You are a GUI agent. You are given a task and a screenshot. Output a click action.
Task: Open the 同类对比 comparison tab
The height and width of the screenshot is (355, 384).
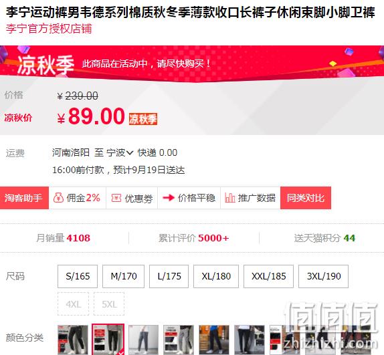(306, 198)
